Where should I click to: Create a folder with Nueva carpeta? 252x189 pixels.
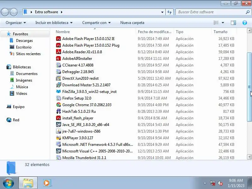click(132, 23)
